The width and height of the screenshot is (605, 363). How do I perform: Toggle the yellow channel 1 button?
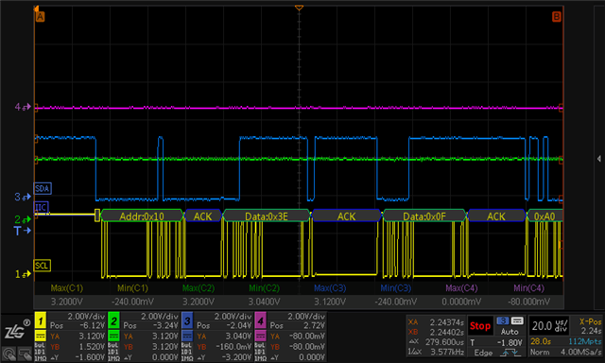coord(41,320)
